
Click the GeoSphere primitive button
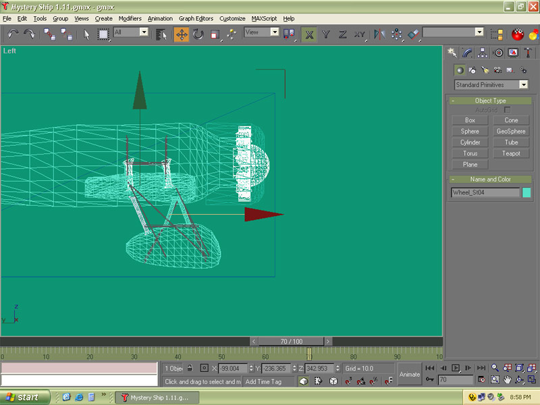tap(511, 131)
